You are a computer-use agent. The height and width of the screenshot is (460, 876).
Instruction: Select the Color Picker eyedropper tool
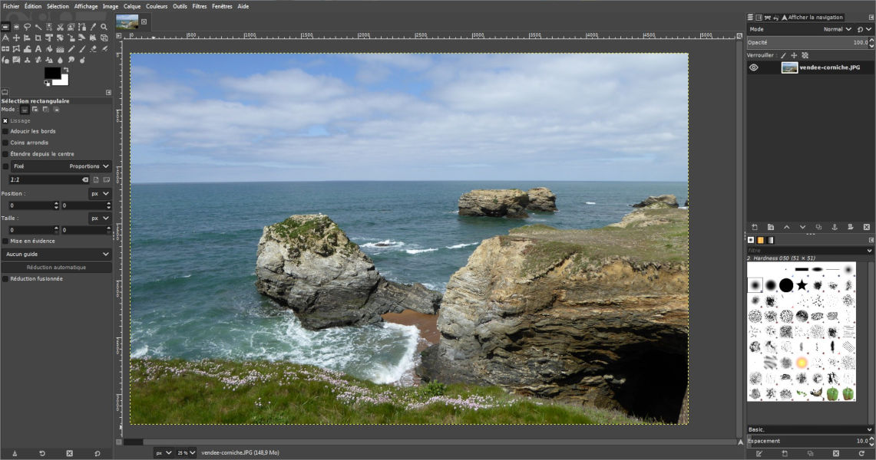(x=94, y=27)
